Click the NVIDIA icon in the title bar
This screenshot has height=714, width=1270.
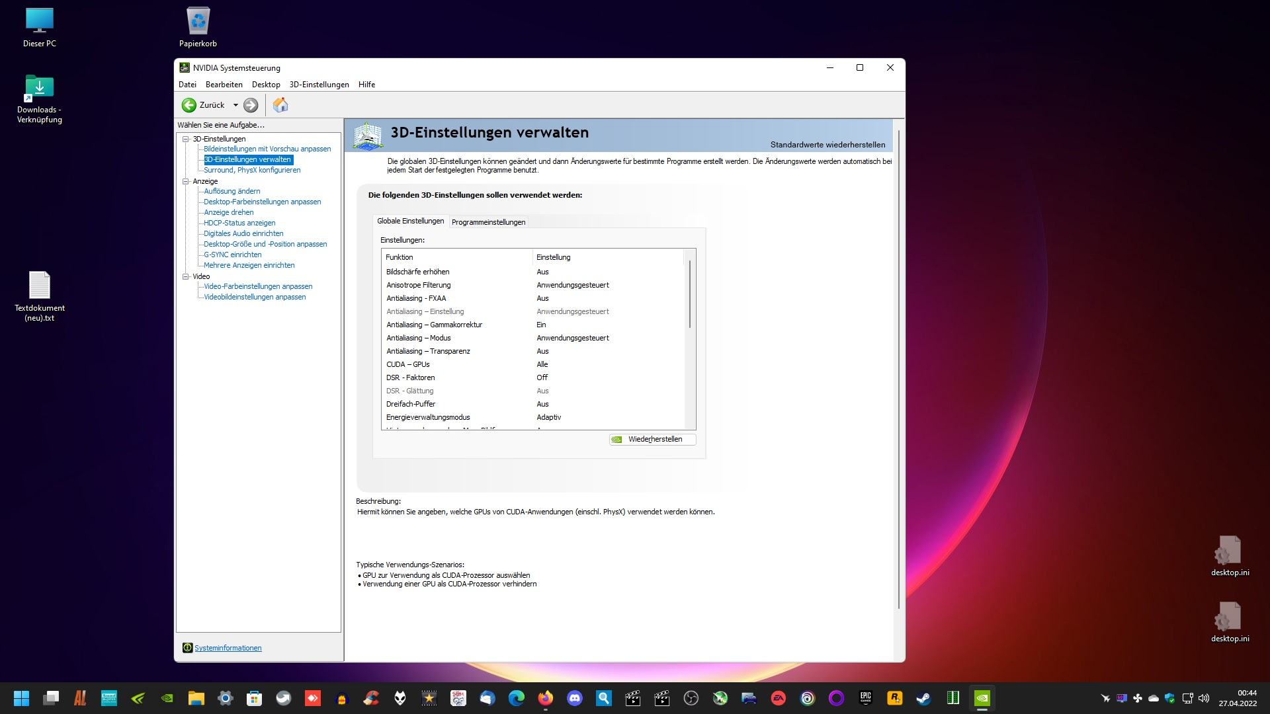coord(185,67)
